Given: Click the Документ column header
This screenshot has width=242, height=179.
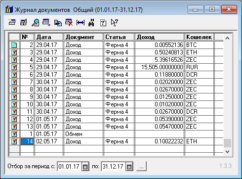Looking at the screenshot, I should coord(83,37).
